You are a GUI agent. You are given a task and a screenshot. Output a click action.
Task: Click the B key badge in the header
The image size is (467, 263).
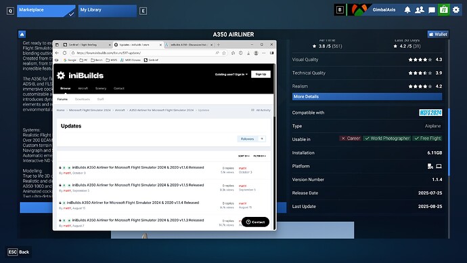pos(340,10)
